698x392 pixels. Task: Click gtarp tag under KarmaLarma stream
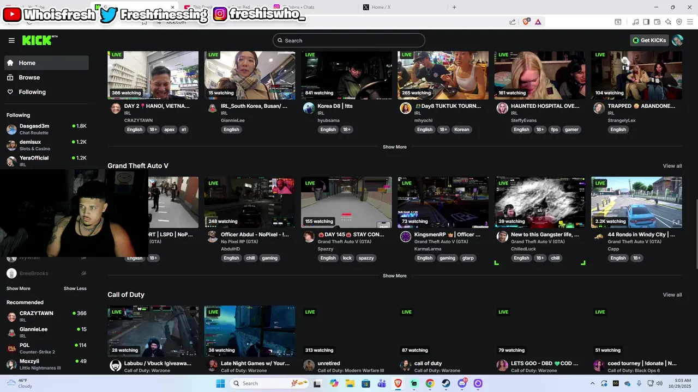pos(468,258)
